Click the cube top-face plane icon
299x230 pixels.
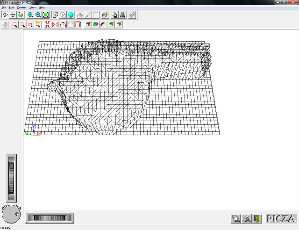[88, 24]
